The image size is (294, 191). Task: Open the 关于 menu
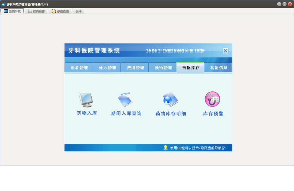[79, 12]
